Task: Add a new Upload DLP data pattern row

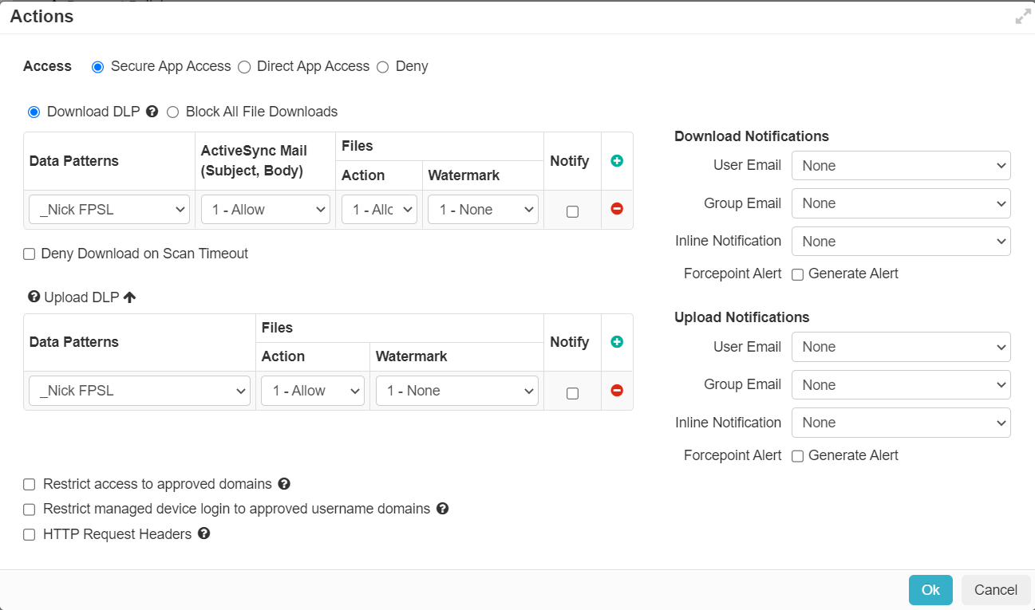Action: pyautogui.click(x=616, y=341)
